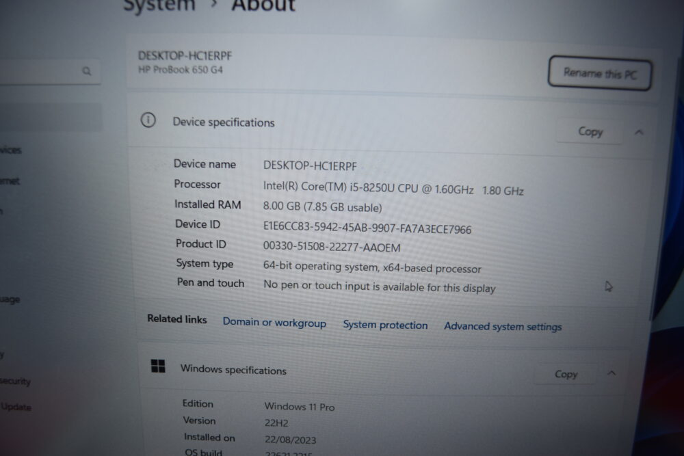684x456 pixels.
Task: Open the Privacy & security sidebar item
Action: [15, 381]
